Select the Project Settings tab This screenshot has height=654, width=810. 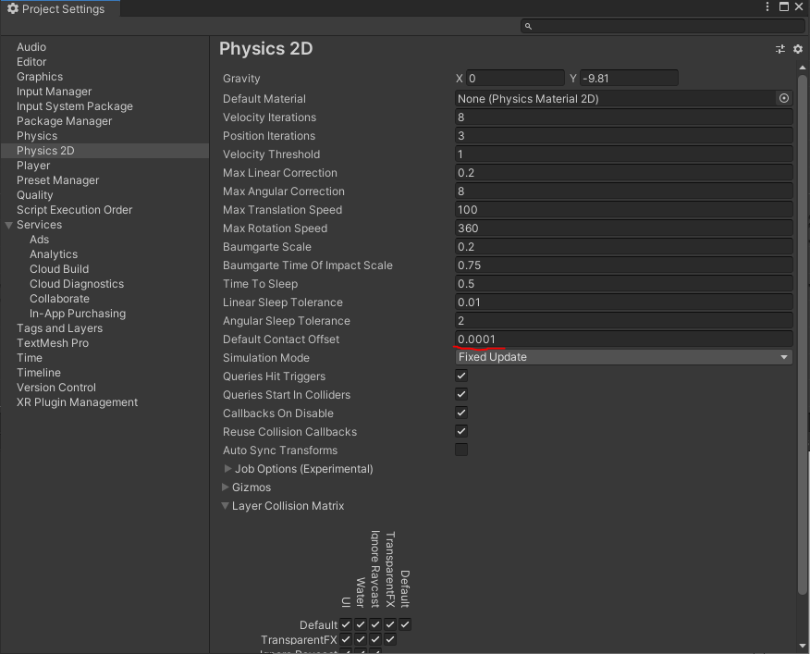pos(60,8)
